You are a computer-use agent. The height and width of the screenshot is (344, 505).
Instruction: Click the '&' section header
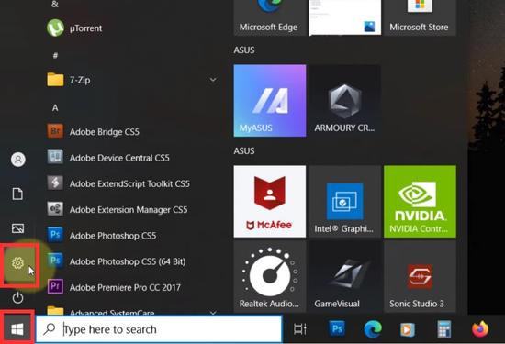point(55,5)
